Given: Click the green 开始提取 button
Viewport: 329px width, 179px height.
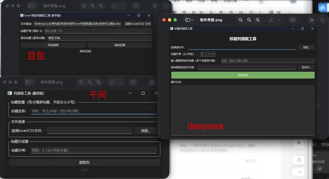Looking at the screenshot, I should tap(243, 75).
